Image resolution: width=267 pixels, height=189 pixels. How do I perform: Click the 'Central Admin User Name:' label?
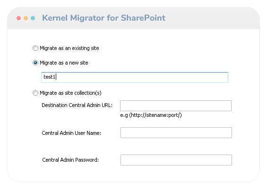71,133
